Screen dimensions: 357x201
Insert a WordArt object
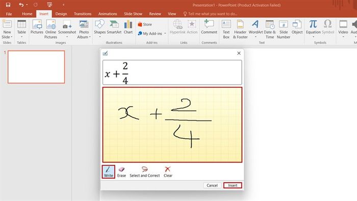tap(256, 30)
